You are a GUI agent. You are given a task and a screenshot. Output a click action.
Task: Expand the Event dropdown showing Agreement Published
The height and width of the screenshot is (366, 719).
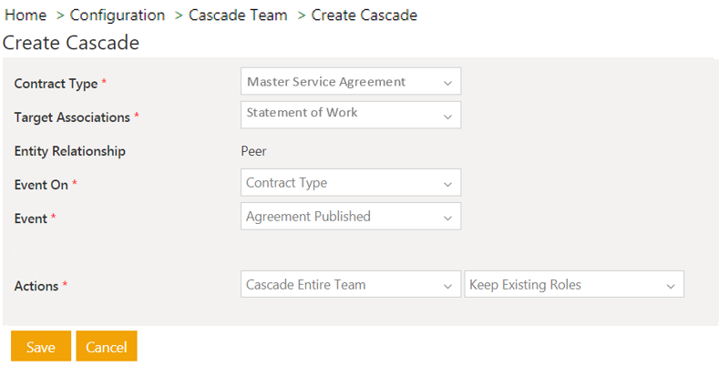click(350, 217)
